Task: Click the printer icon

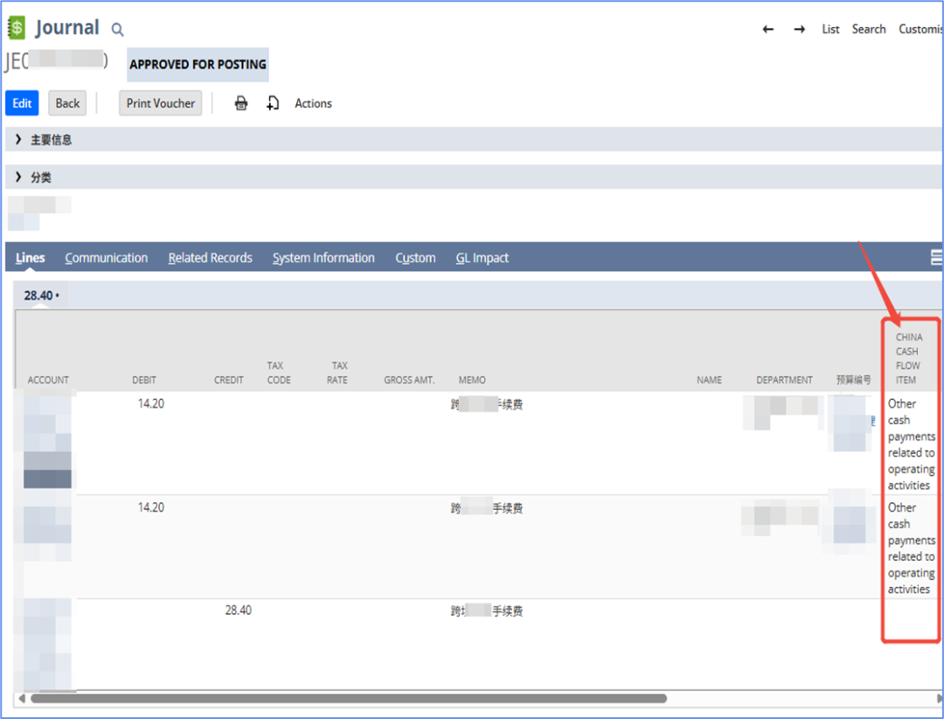Action: (241, 103)
